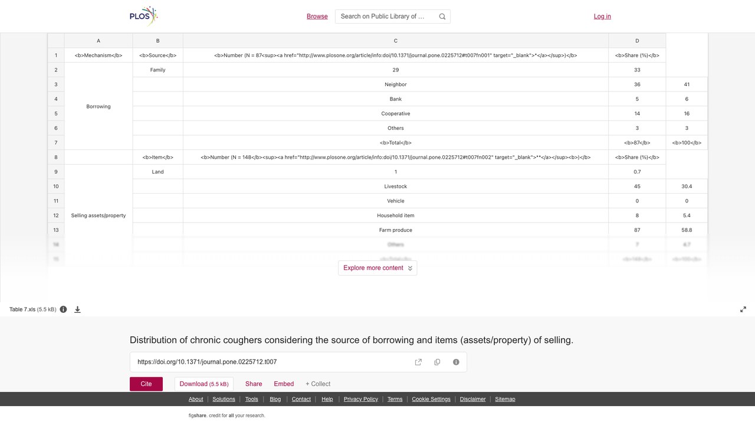This screenshot has height=425, width=755.
Task: Show file info for Table 7.xls
Action: pos(63,309)
